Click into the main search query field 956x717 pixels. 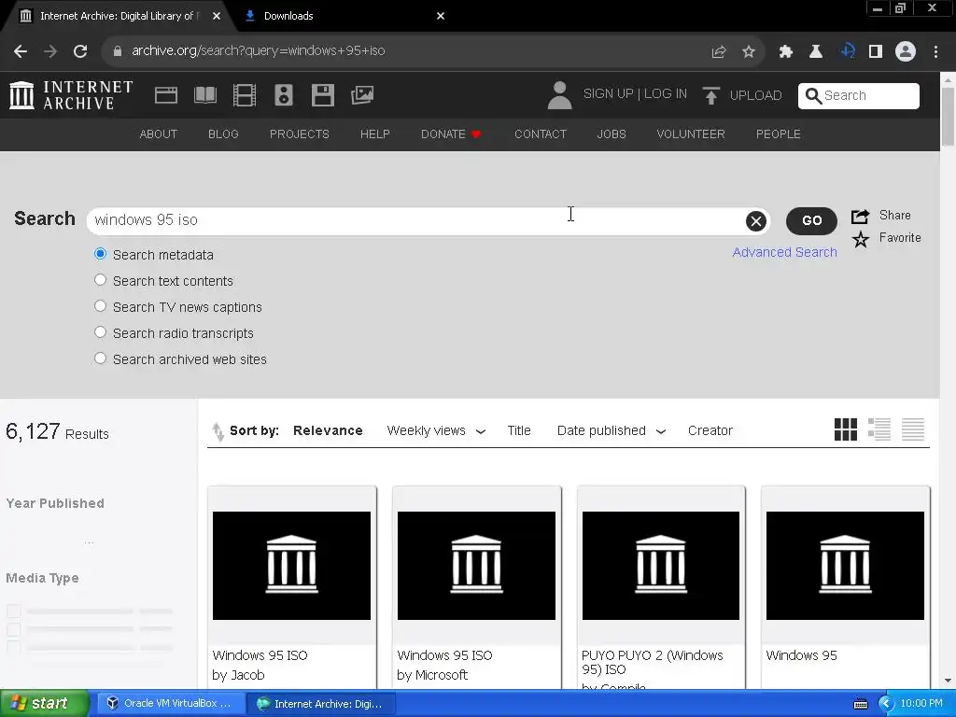pyautogui.click(x=417, y=220)
